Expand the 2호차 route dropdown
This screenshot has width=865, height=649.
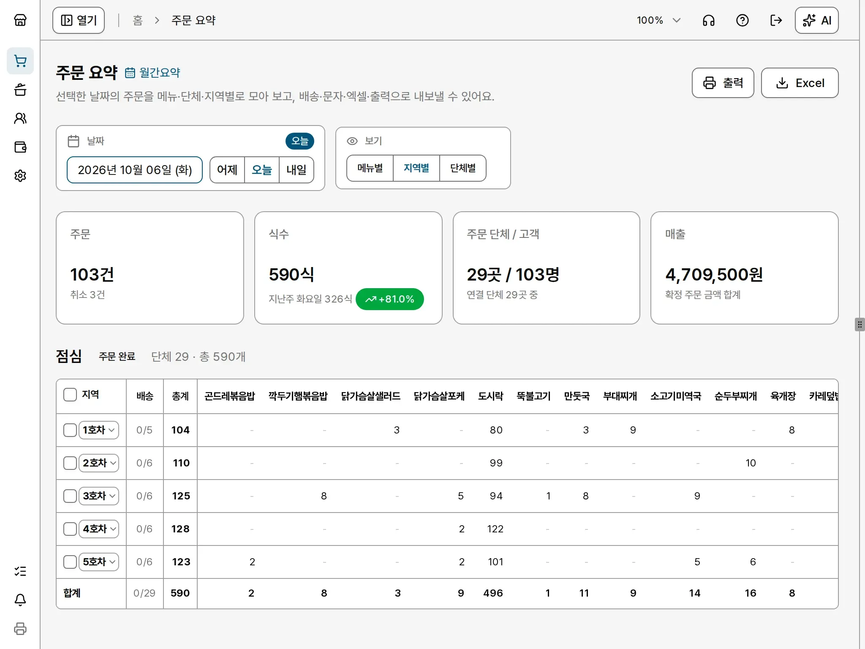[x=99, y=463]
